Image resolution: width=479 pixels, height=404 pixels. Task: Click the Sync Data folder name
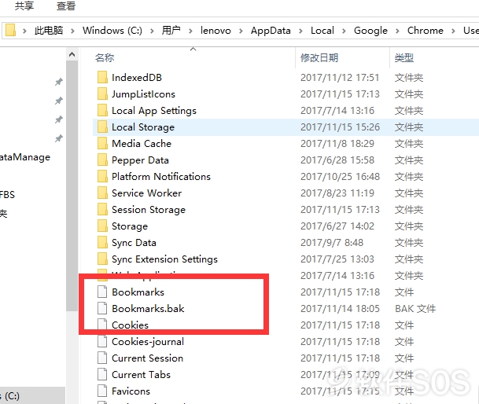tap(134, 243)
